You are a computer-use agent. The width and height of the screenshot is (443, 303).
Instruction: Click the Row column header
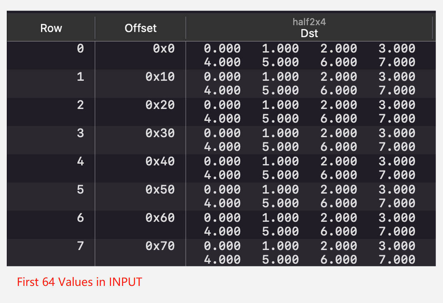click(x=51, y=28)
